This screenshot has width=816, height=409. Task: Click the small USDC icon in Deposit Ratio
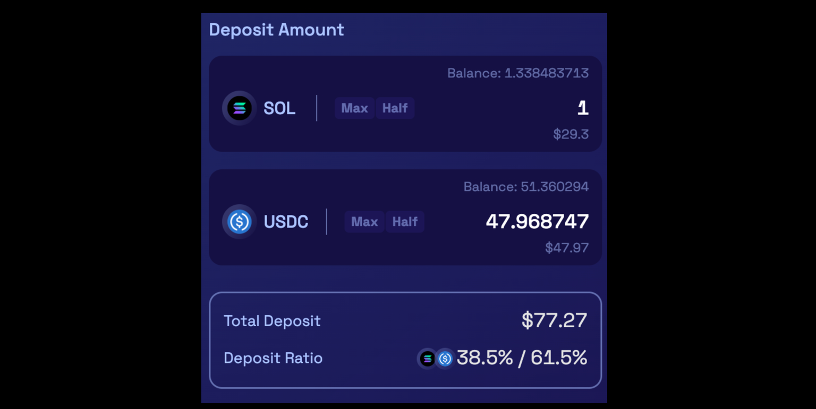coord(445,359)
